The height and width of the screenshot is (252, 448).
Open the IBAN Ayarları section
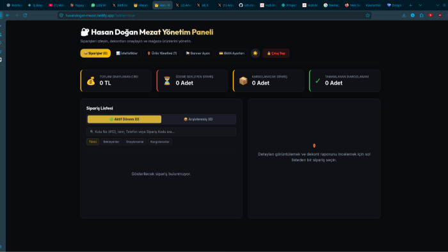point(232,53)
